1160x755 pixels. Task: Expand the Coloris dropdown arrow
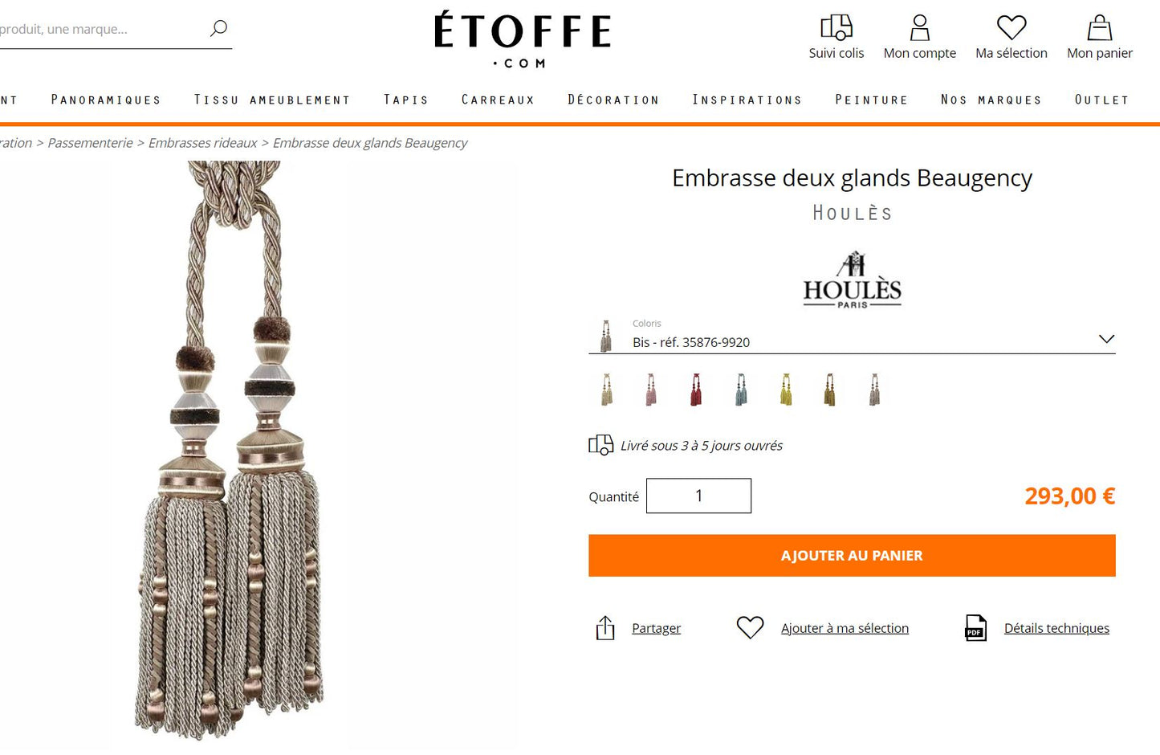pos(1106,339)
